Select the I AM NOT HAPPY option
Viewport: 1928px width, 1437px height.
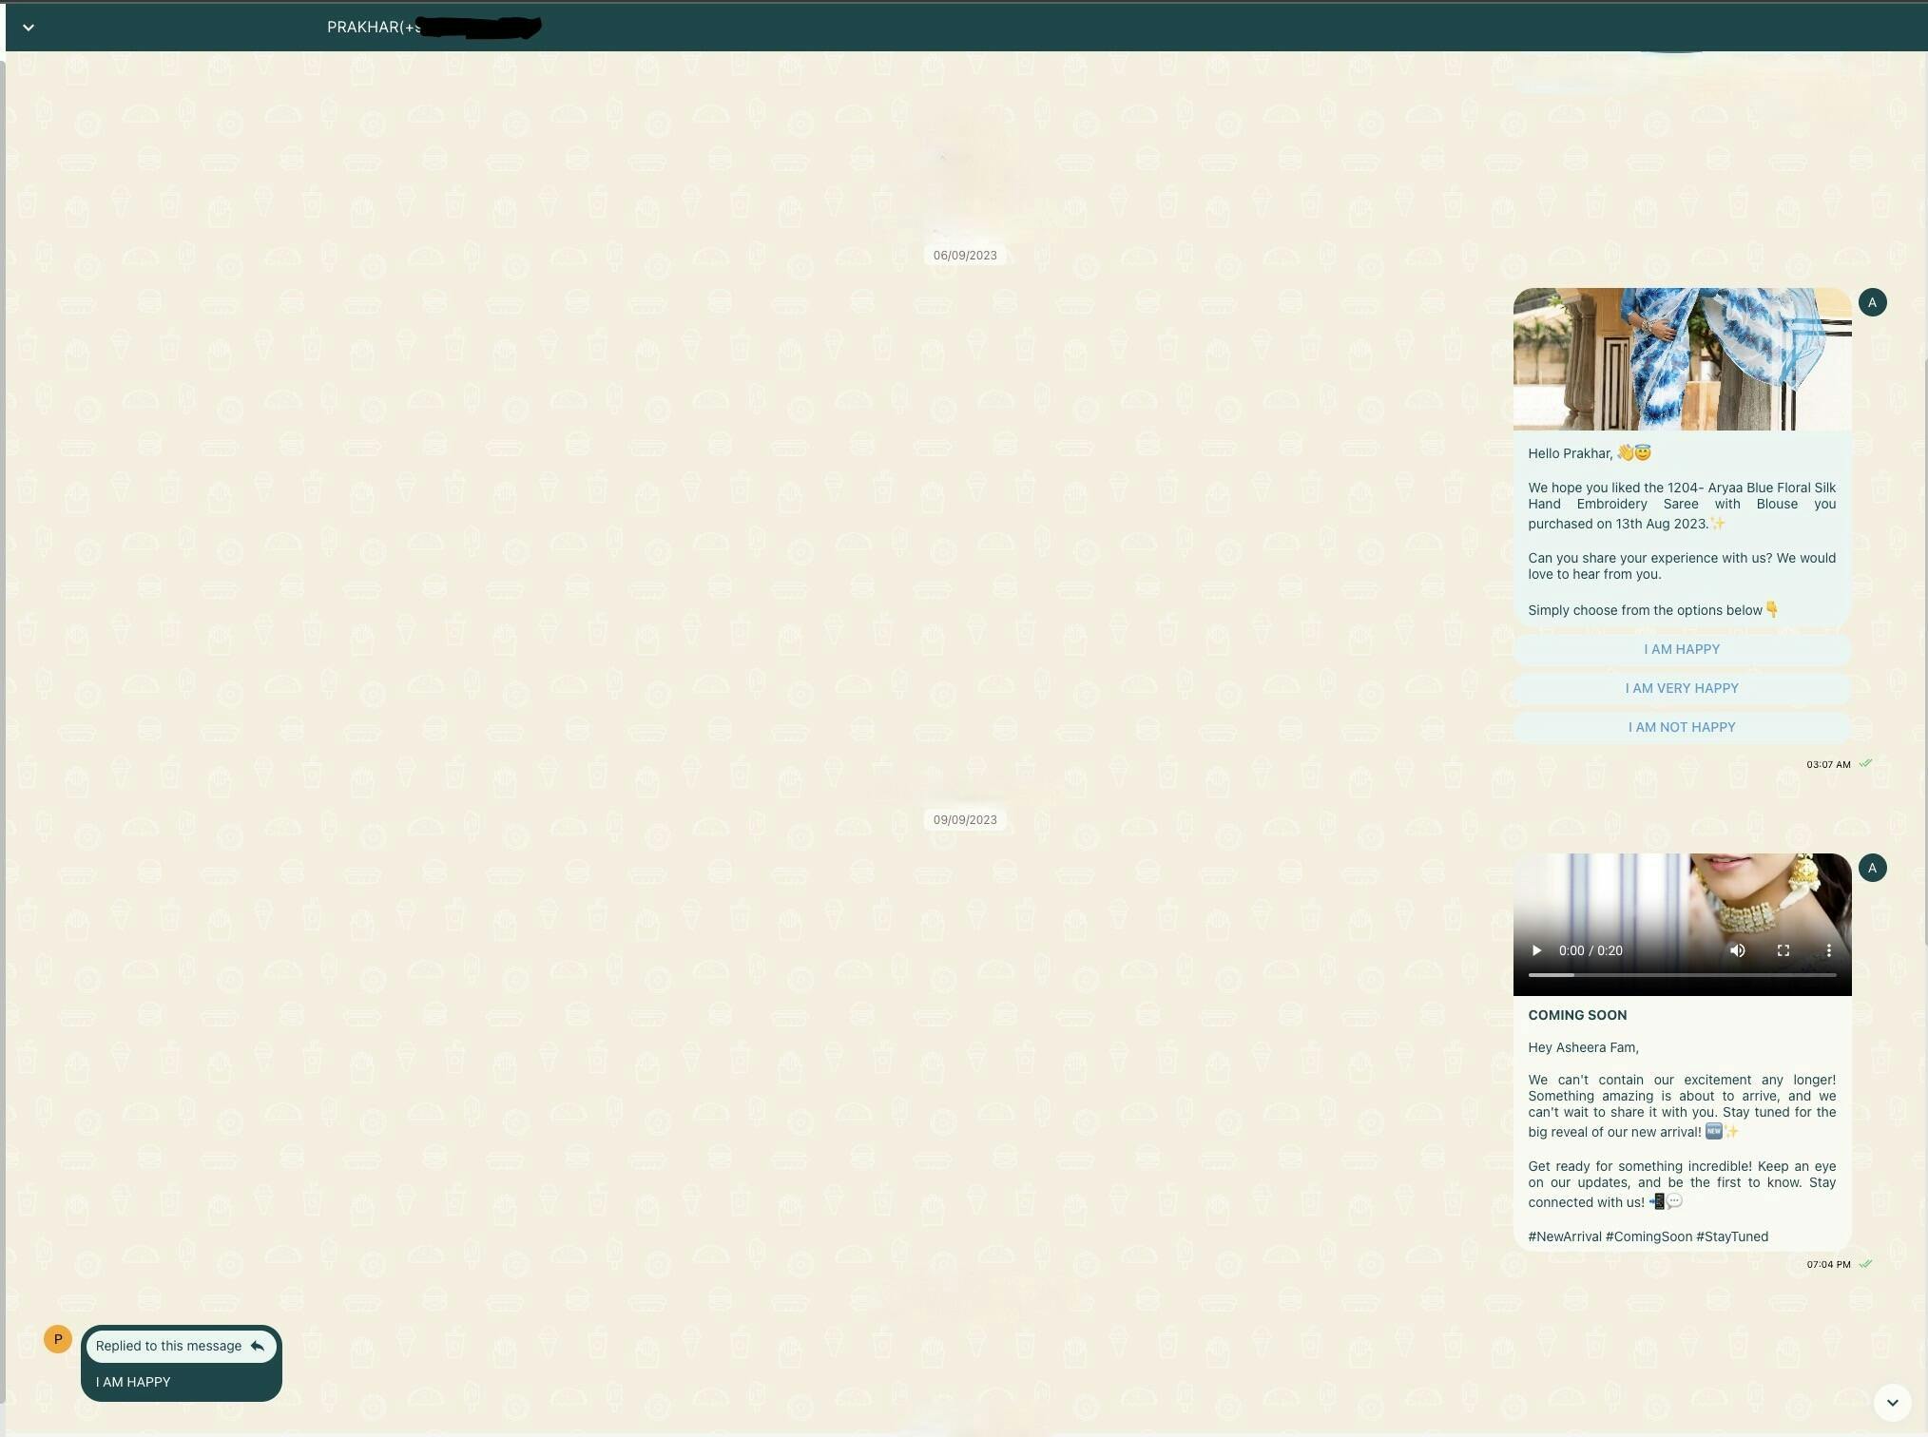(x=1681, y=727)
